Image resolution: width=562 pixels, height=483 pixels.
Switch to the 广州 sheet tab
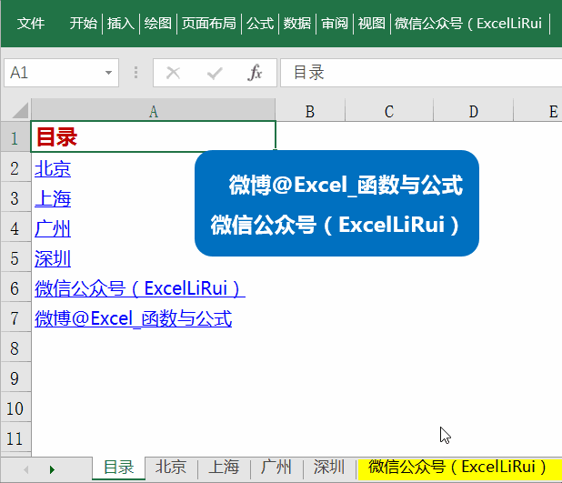276,468
